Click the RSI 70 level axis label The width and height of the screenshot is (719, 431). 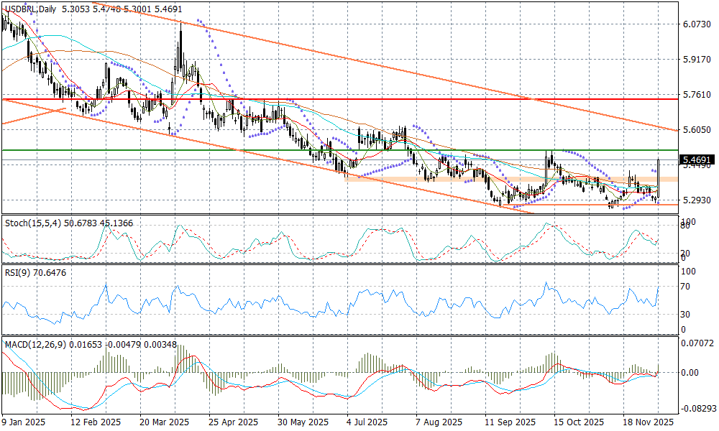pyautogui.click(x=687, y=287)
